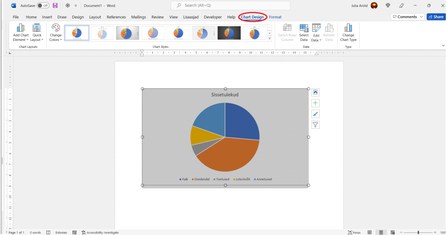Open the Draw tab
Screen dimensions: 447x235
(x=62, y=17)
